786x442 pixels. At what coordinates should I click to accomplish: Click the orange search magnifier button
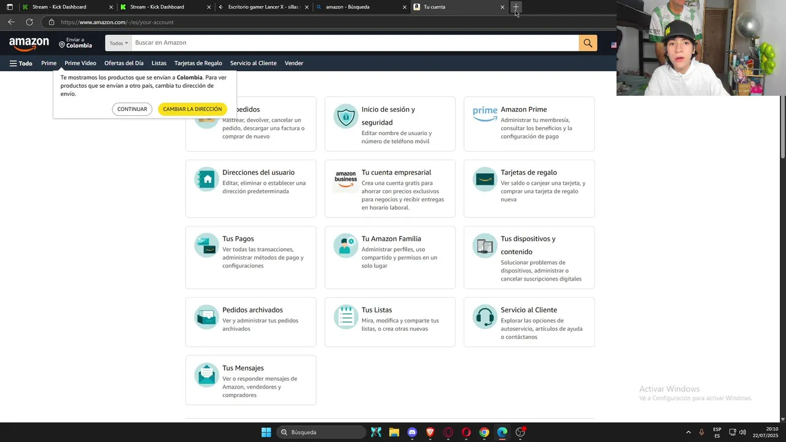(x=588, y=43)
